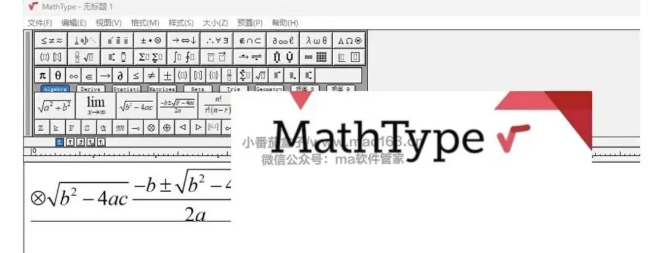
Task: Open the 视图(V) menu
Action: (x=108, y=23)
